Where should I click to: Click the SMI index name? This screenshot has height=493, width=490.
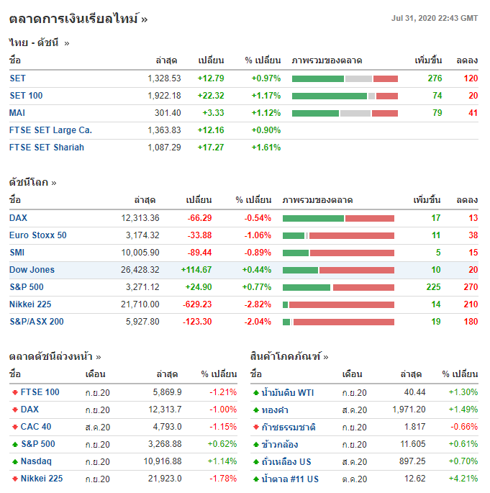17,253
